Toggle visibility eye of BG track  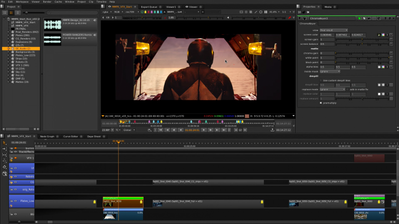16,214
